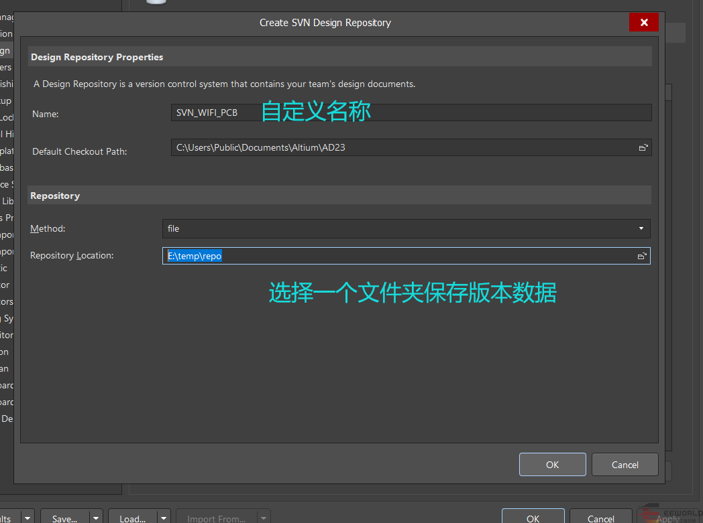Browse for Repository Location folder

pyautogui.click(x=642, y=256)
